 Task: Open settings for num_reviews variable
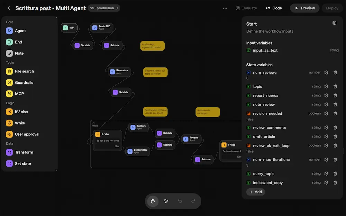tap(326, 73)
